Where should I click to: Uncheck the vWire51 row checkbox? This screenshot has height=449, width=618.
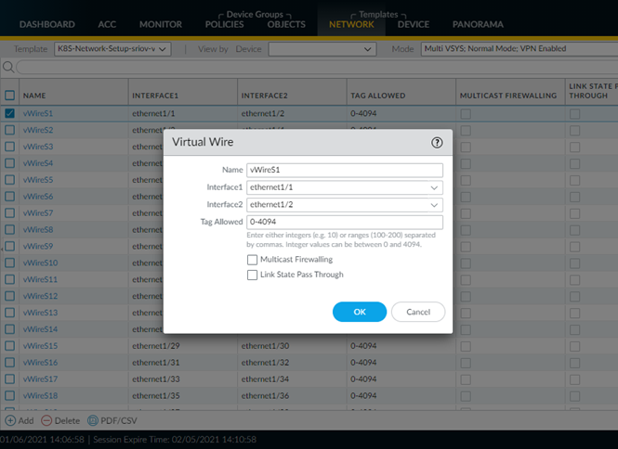click(9, 113)
